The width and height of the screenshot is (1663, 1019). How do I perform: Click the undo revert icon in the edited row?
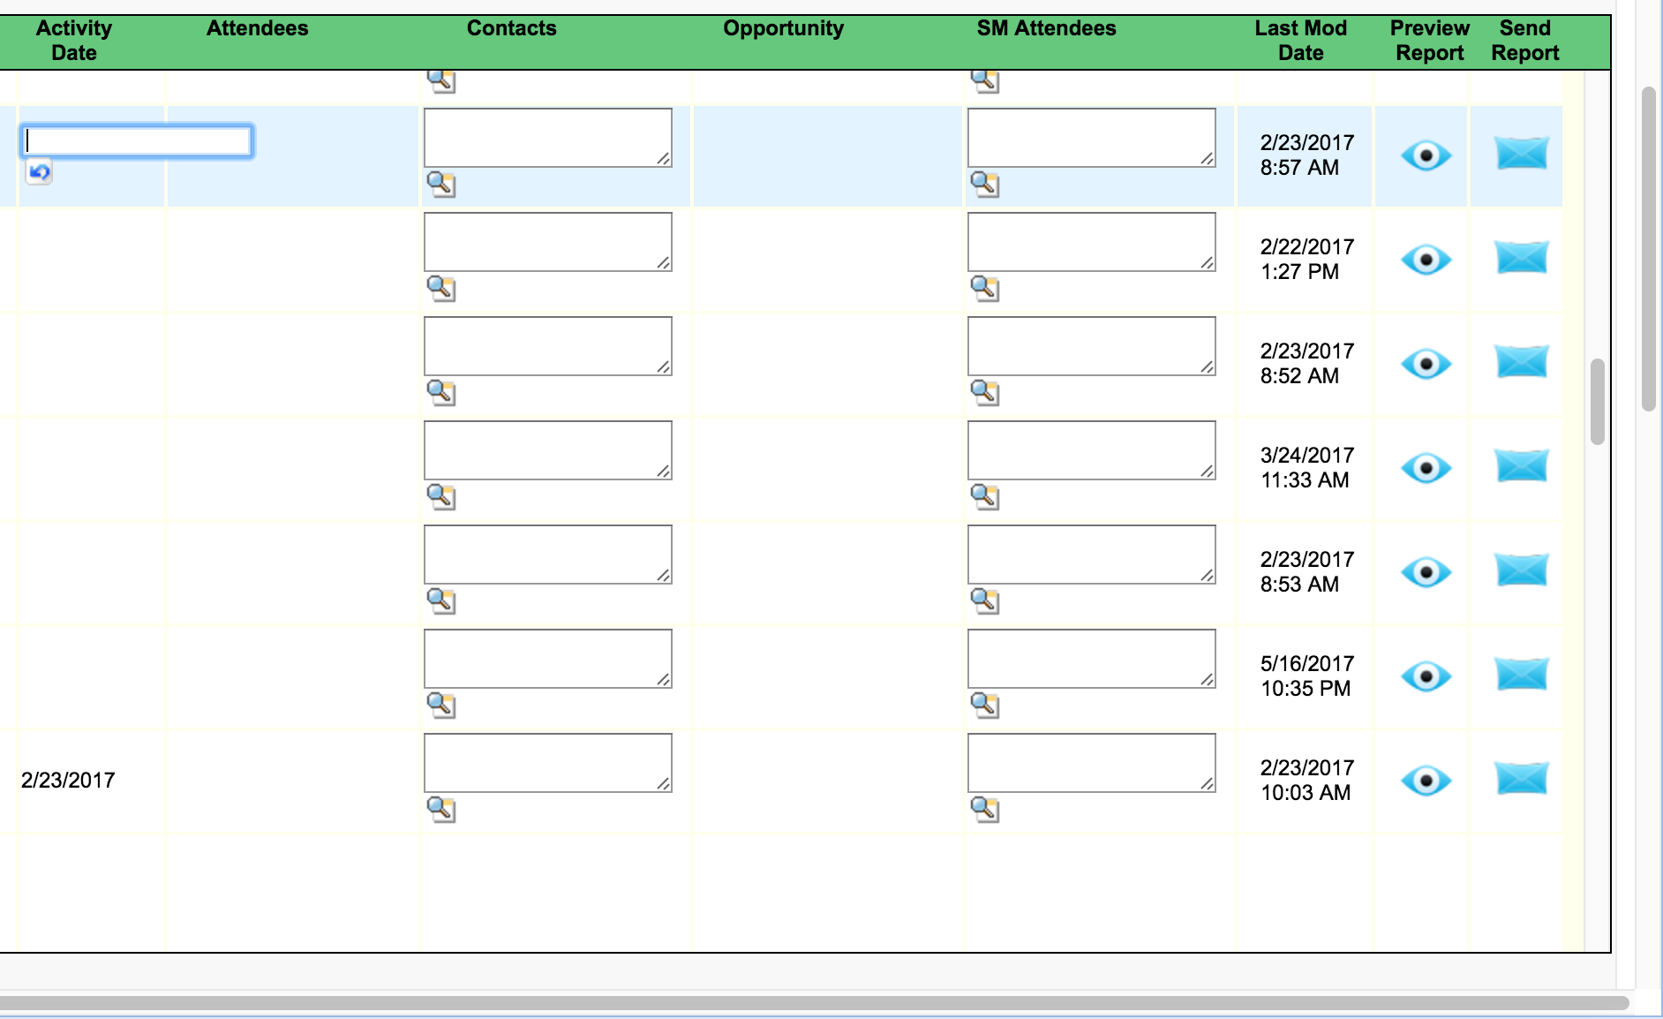[x=39, y=172]
